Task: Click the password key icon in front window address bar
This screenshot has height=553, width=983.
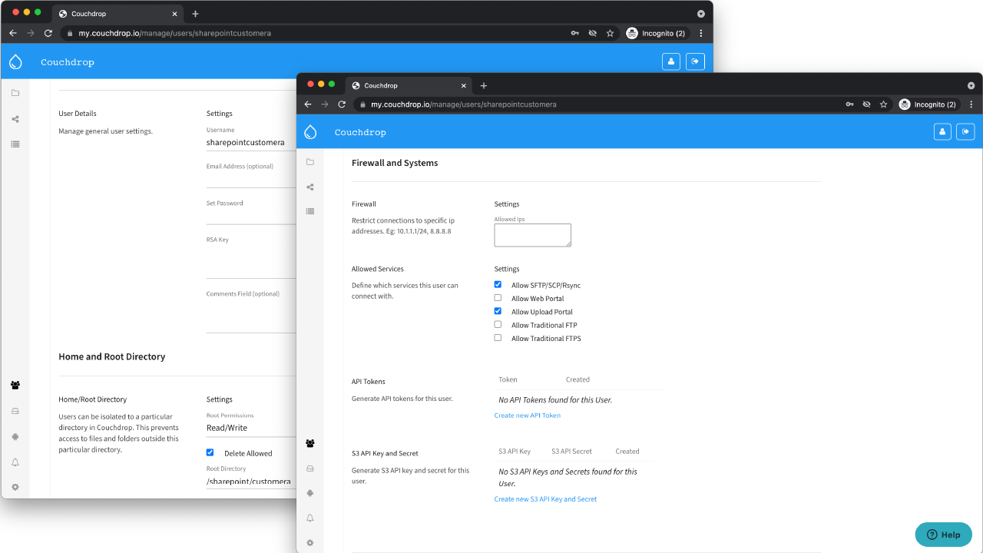Action: pos(849,104)
